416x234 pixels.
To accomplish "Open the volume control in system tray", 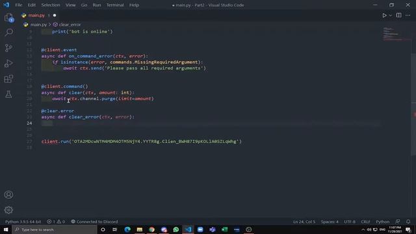I will [x=369, y=229].
